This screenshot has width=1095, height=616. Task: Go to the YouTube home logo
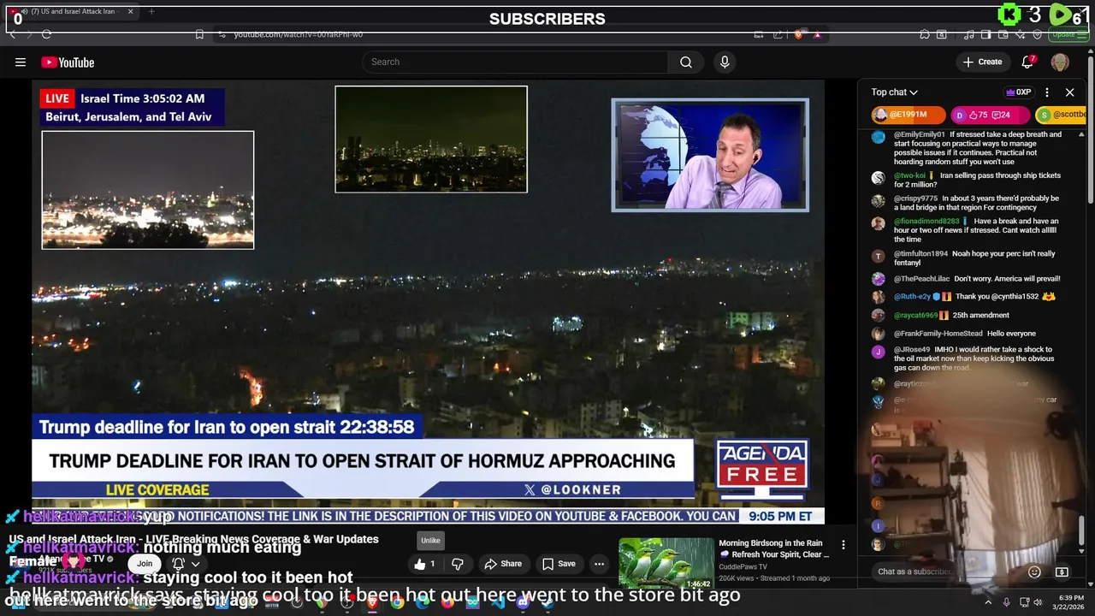(x=68, y=62)
